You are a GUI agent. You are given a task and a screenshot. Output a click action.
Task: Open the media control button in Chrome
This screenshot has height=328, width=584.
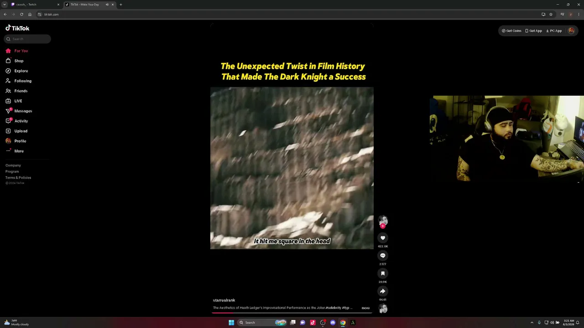point(563,15)
